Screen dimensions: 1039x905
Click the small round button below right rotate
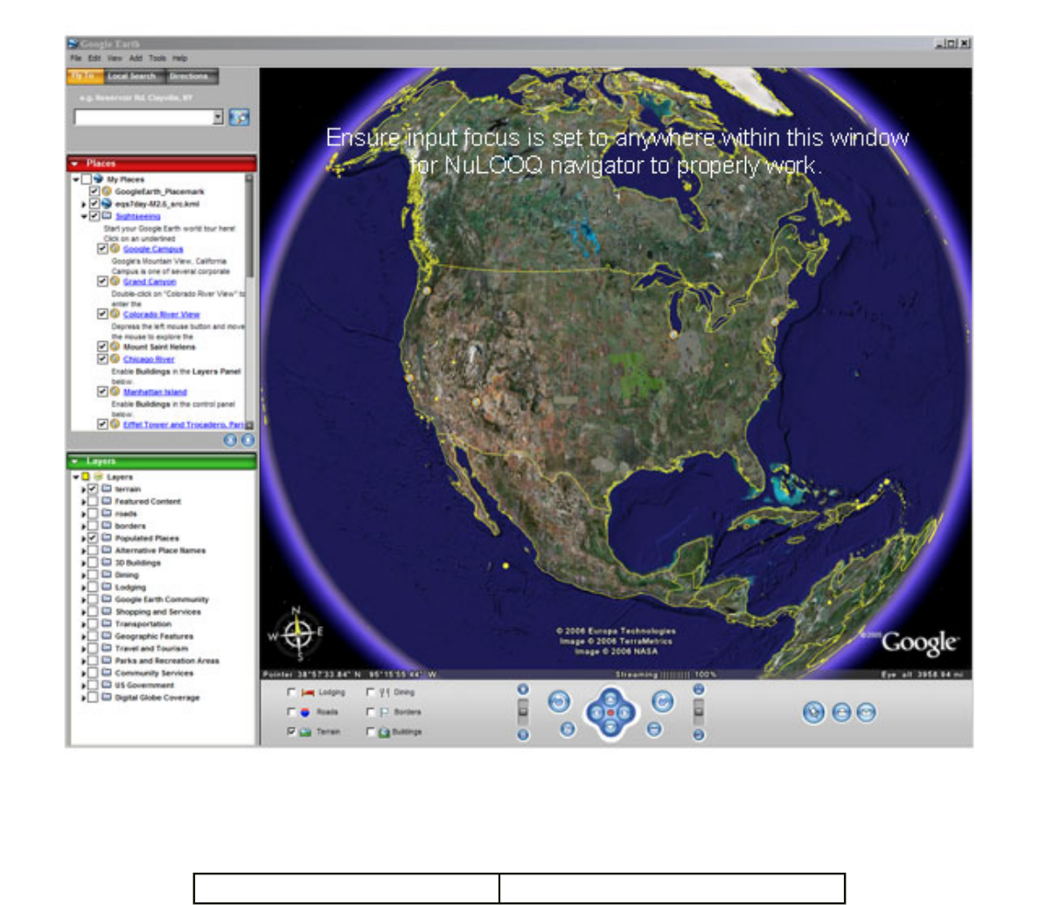pos(654,728)
